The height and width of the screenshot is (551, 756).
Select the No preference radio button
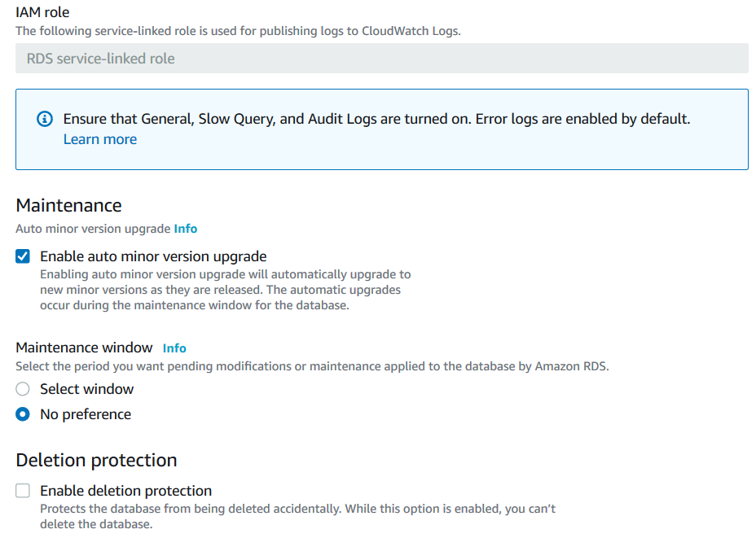[x=23, y=414]
